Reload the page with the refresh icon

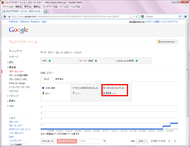point(137,17)
